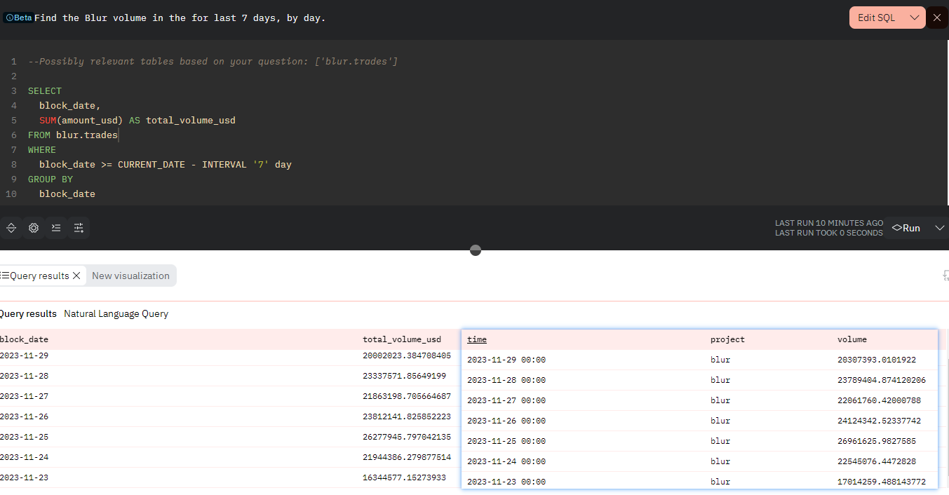Grab the editor/results pane divider handle
Image resolution: width=949 pixels, height=495 pixels.
coord(476,250)
